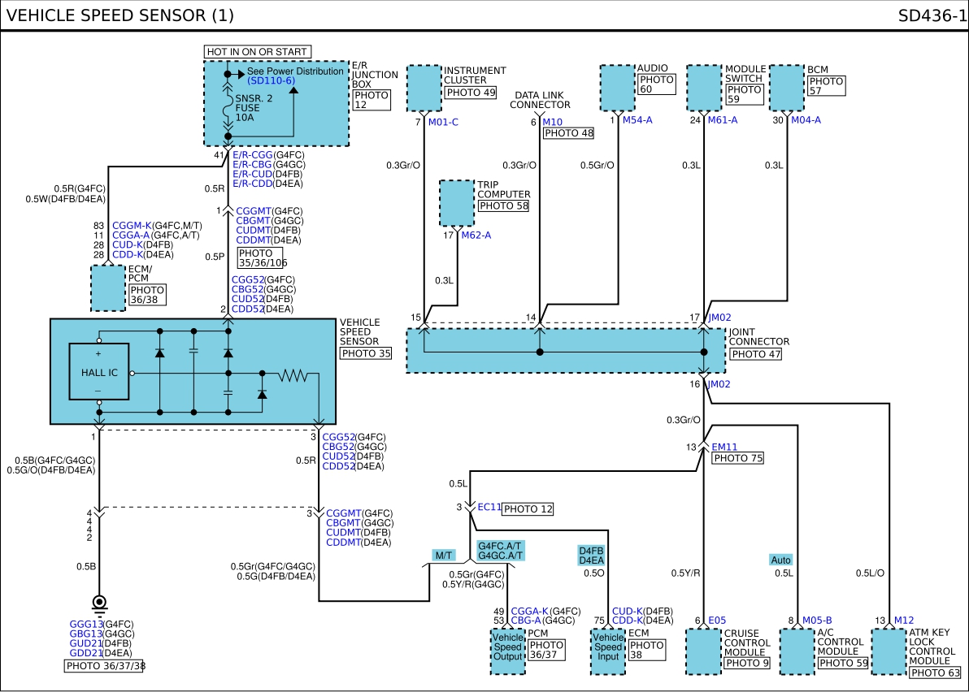Screen dimensions: 969x692
Task: Select the "G4FC.A/T G4GC.A/T" variant tag
Action: point(501,551)
